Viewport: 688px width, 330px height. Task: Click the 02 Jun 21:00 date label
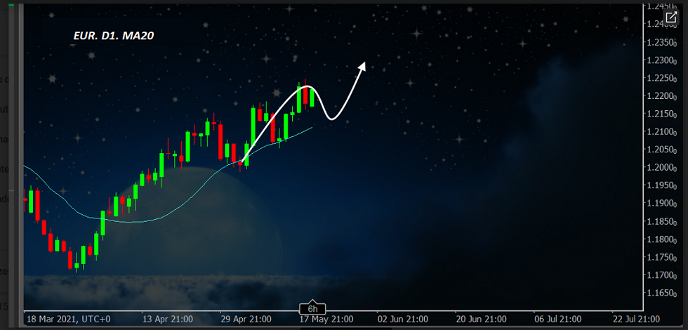click(403, 319)
